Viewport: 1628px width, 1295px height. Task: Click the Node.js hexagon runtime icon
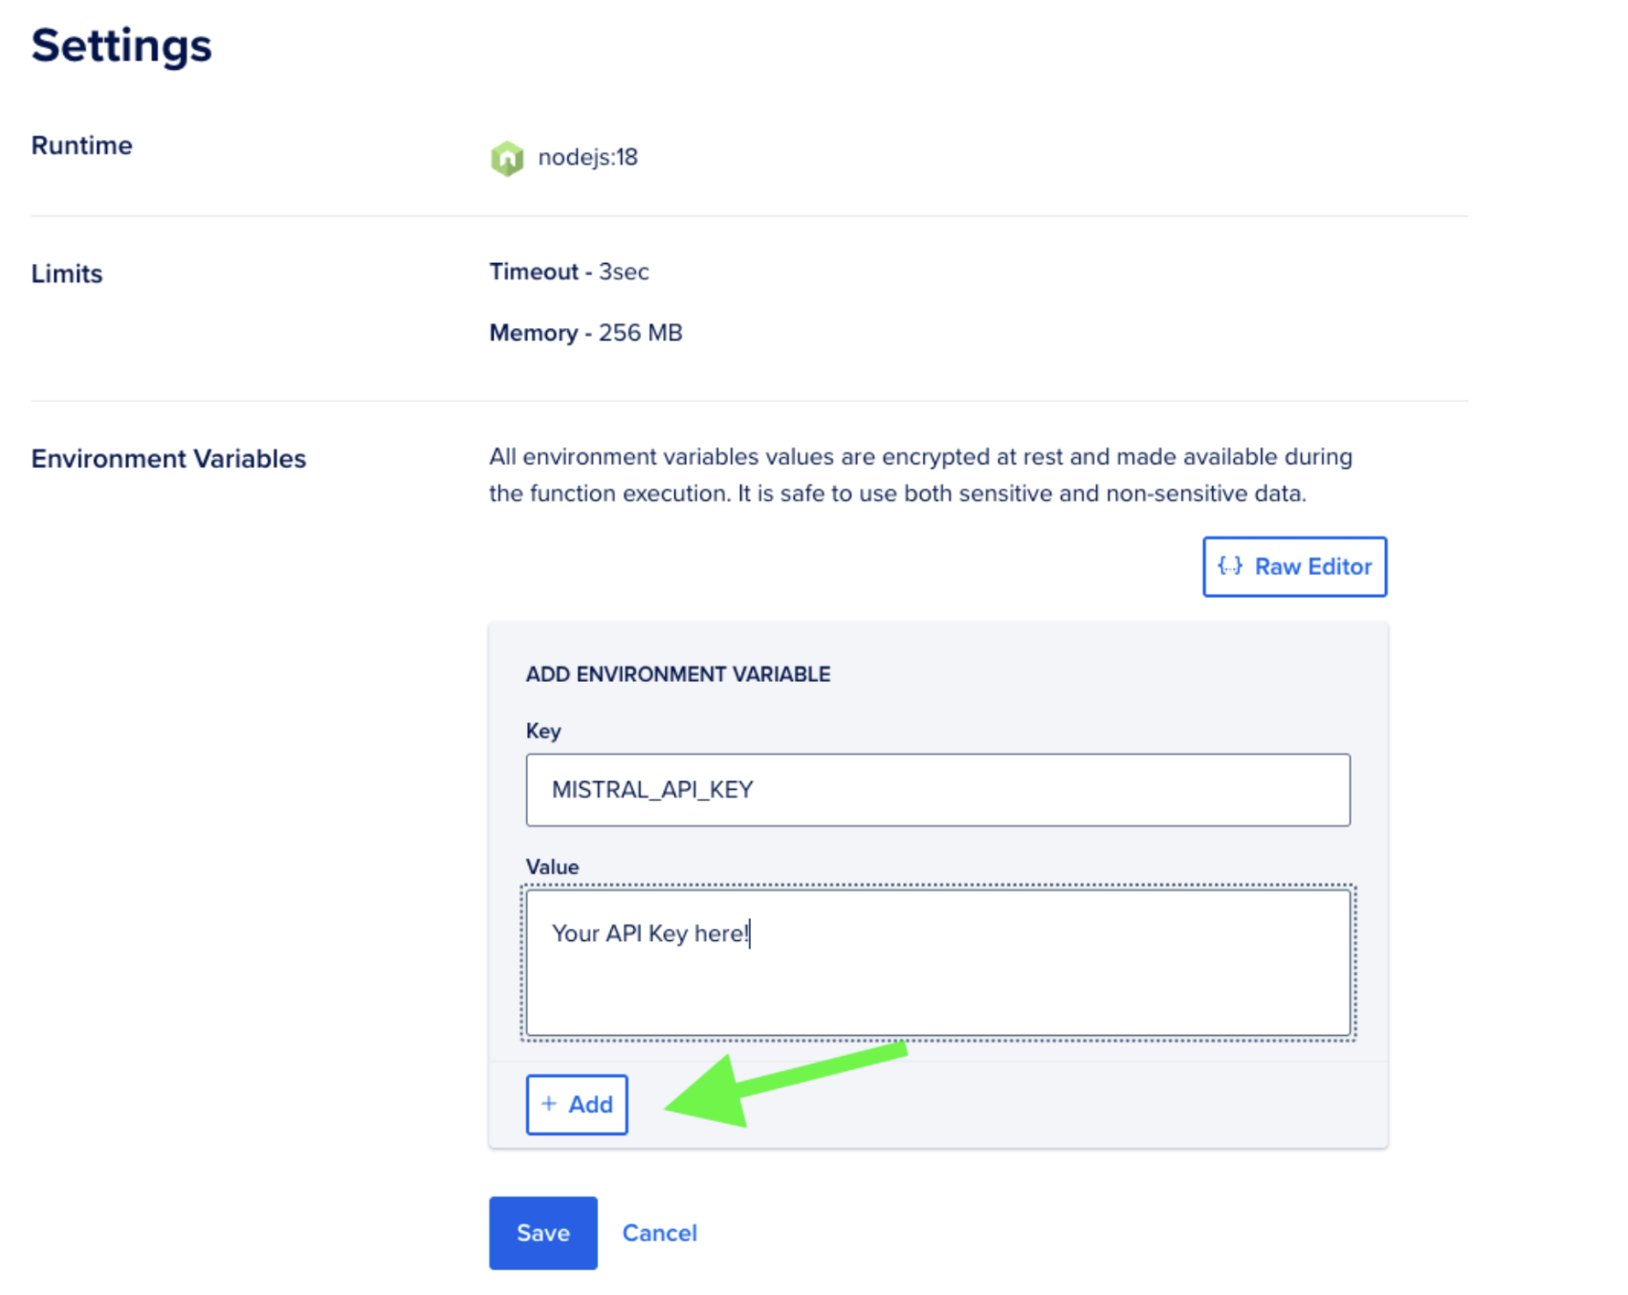(507, 158)
